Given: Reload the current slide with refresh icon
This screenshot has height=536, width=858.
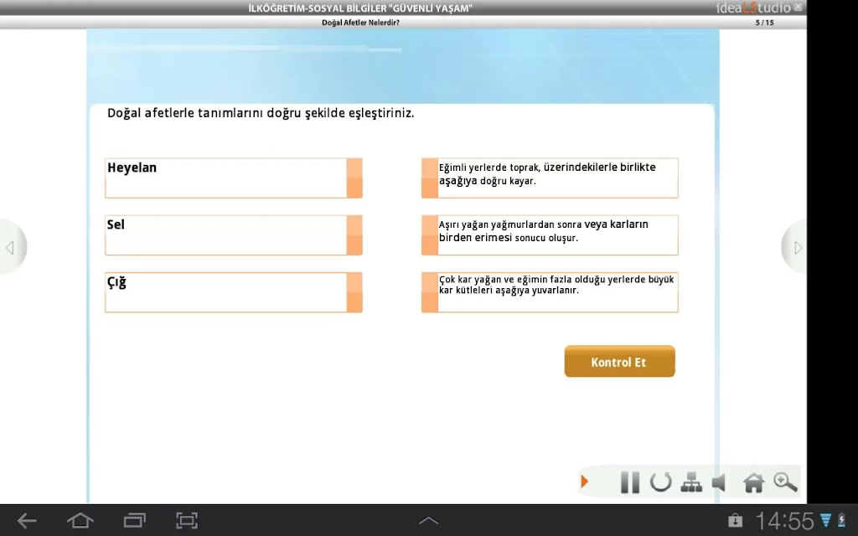Looking at the screenshot, I should click(660, 482).
